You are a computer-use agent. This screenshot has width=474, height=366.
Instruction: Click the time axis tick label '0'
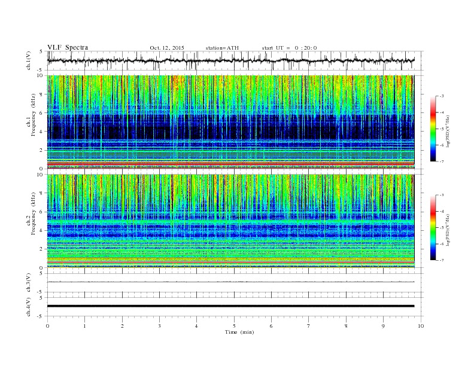point(47,326)
